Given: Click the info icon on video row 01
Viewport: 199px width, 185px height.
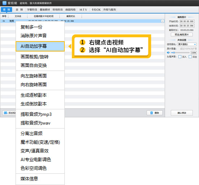Looking at the screenshot, I should (162, 21).
